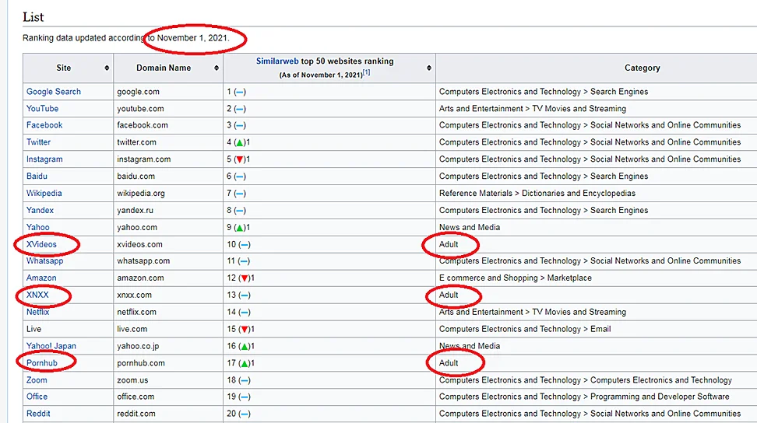Select the reddit.com domain cell
Image resolution: width=757 pixels, height=423 pixels.
(x=168, y=414)
